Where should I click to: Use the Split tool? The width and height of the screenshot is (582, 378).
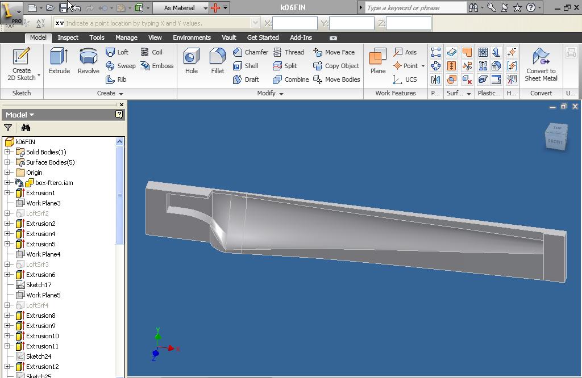tap(285, 66)
